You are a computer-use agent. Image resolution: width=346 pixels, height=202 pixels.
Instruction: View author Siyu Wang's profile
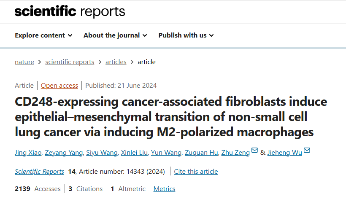102,152
